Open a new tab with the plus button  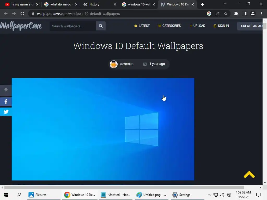point(202,4)
